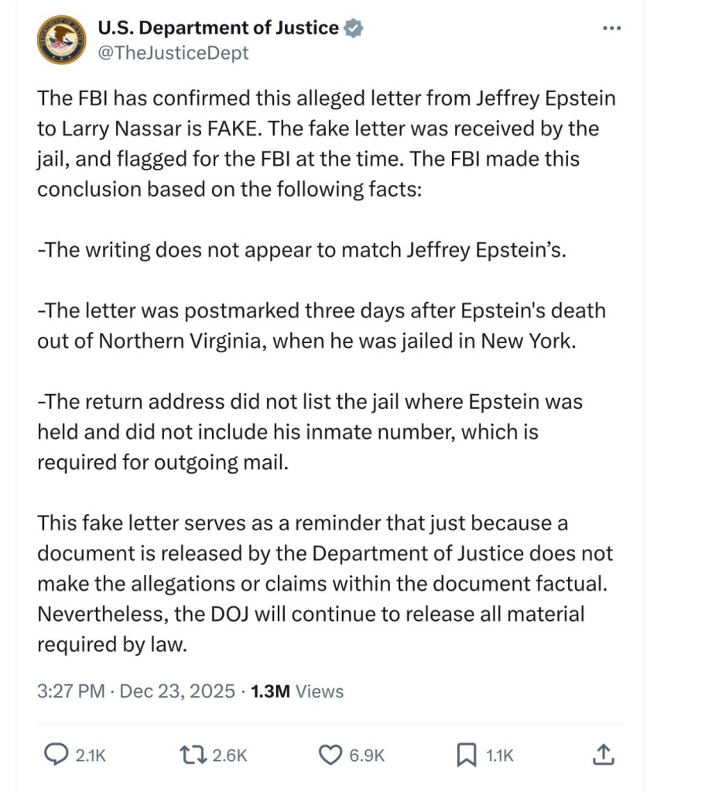Image resolution: width=712 pixels, height=792 pixels.
Task: Click the 2.6K reposts count
Action: coord(228,756)
